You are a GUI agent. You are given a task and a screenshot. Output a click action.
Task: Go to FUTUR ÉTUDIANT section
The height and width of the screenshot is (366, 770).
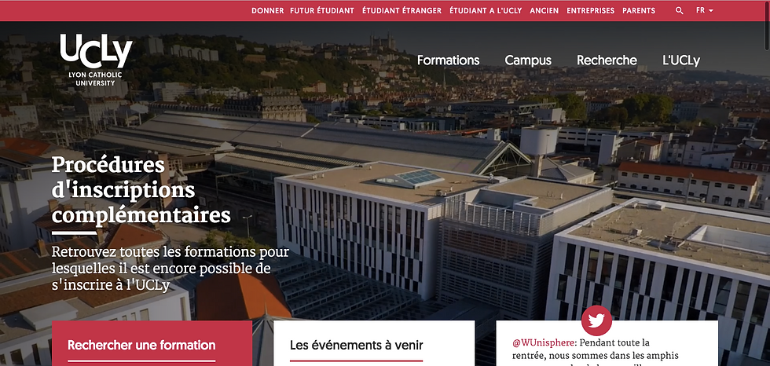pos(322,10)
